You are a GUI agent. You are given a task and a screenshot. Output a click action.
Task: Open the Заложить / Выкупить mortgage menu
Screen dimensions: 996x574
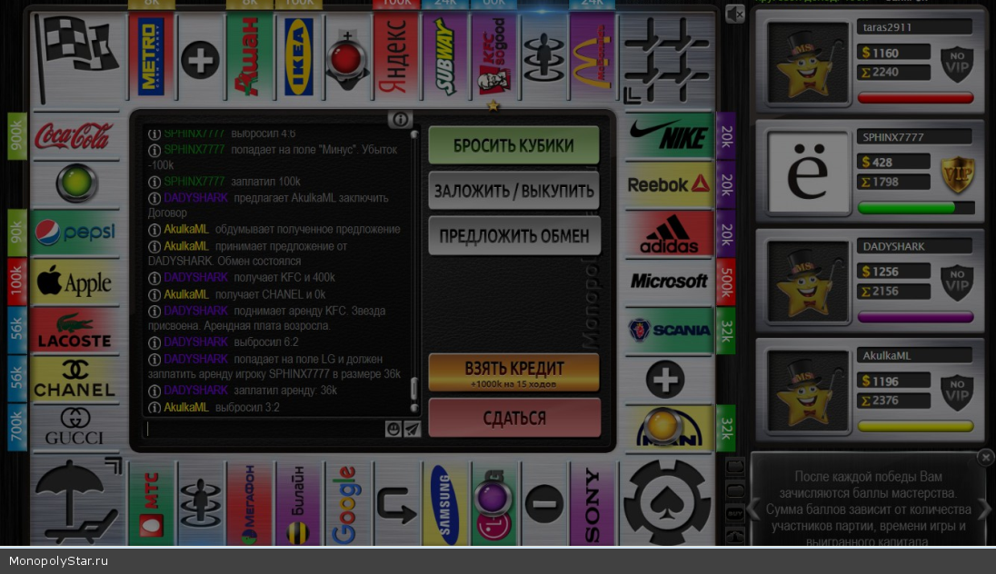point(513,191)
